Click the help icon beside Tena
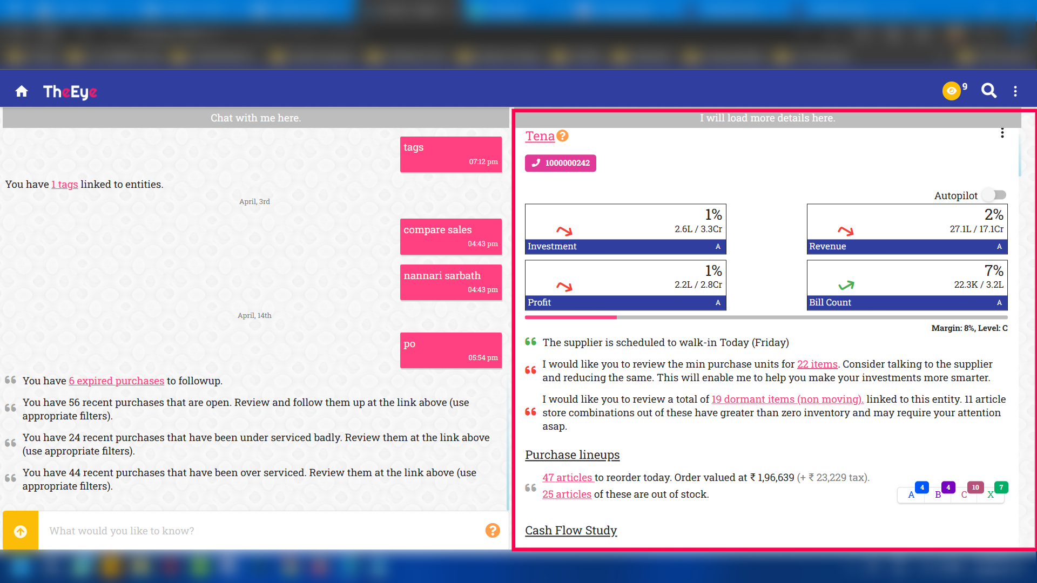 point(562,136)
